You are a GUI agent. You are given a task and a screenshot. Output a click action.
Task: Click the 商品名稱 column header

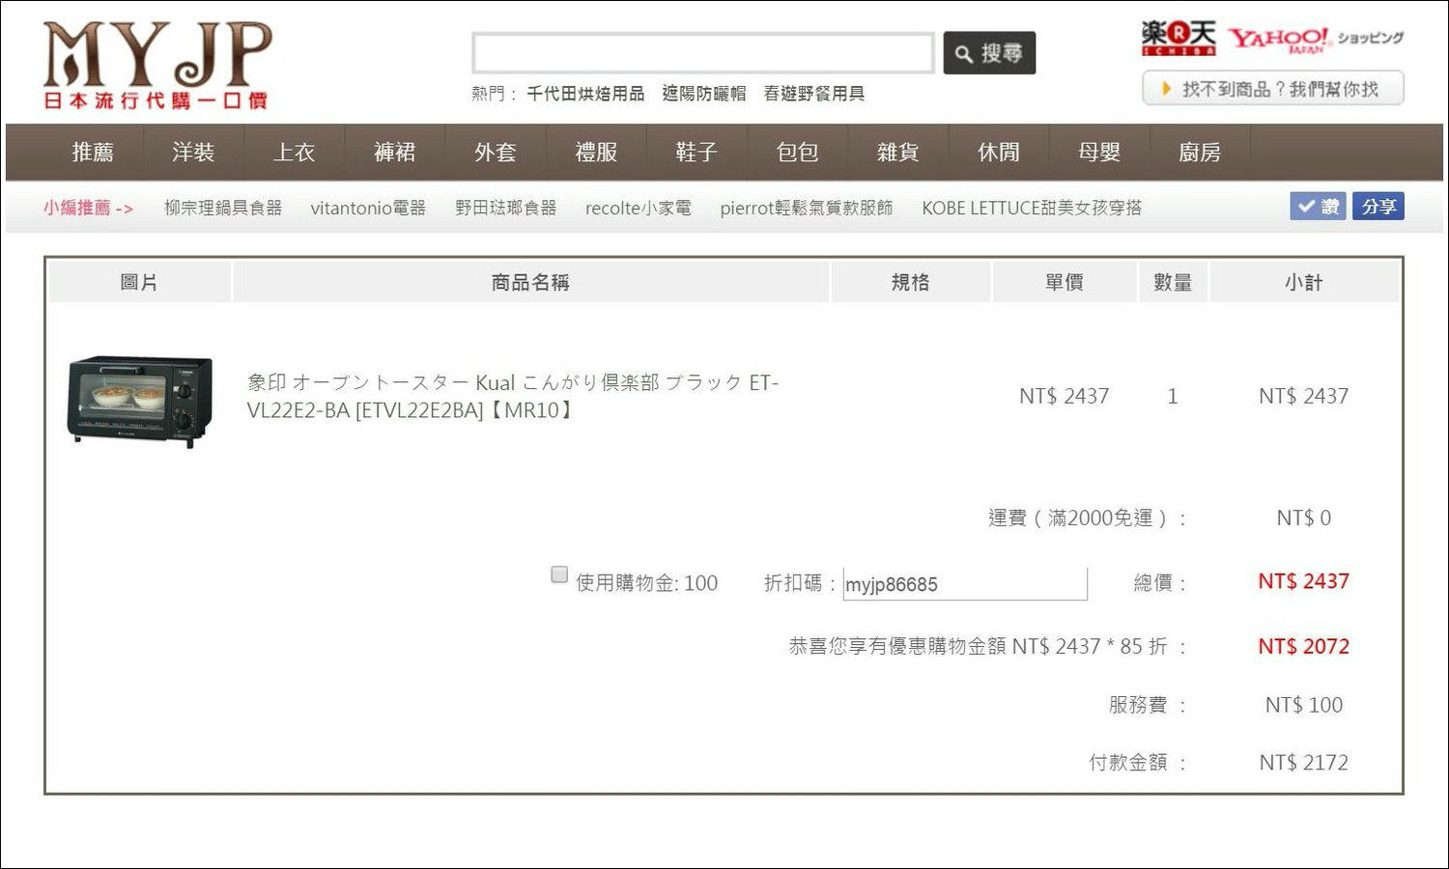[530, 282]
